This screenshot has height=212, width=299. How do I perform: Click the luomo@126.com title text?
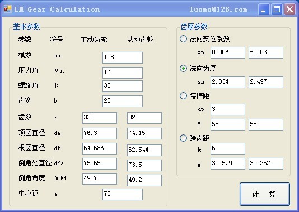pyautogui.click(x=218, y=9)
